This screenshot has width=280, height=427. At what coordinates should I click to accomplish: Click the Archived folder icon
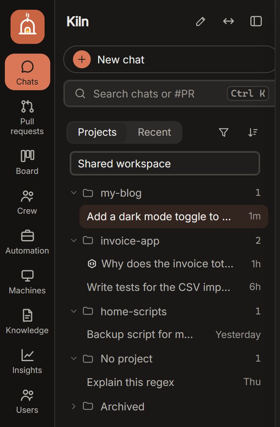click(x=88, y=406)
